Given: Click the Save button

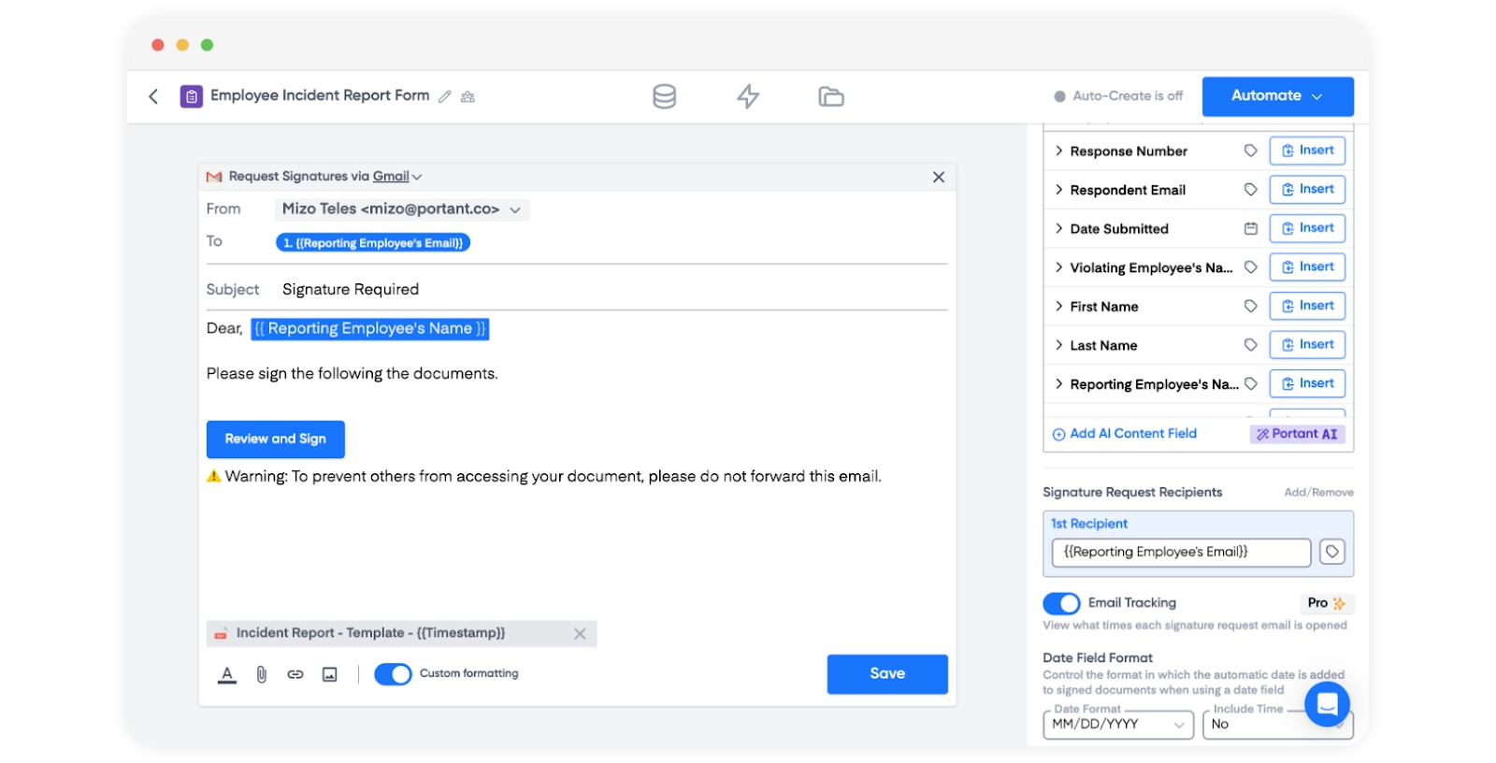Looking at the screenshot, I should tap(886, 674).
